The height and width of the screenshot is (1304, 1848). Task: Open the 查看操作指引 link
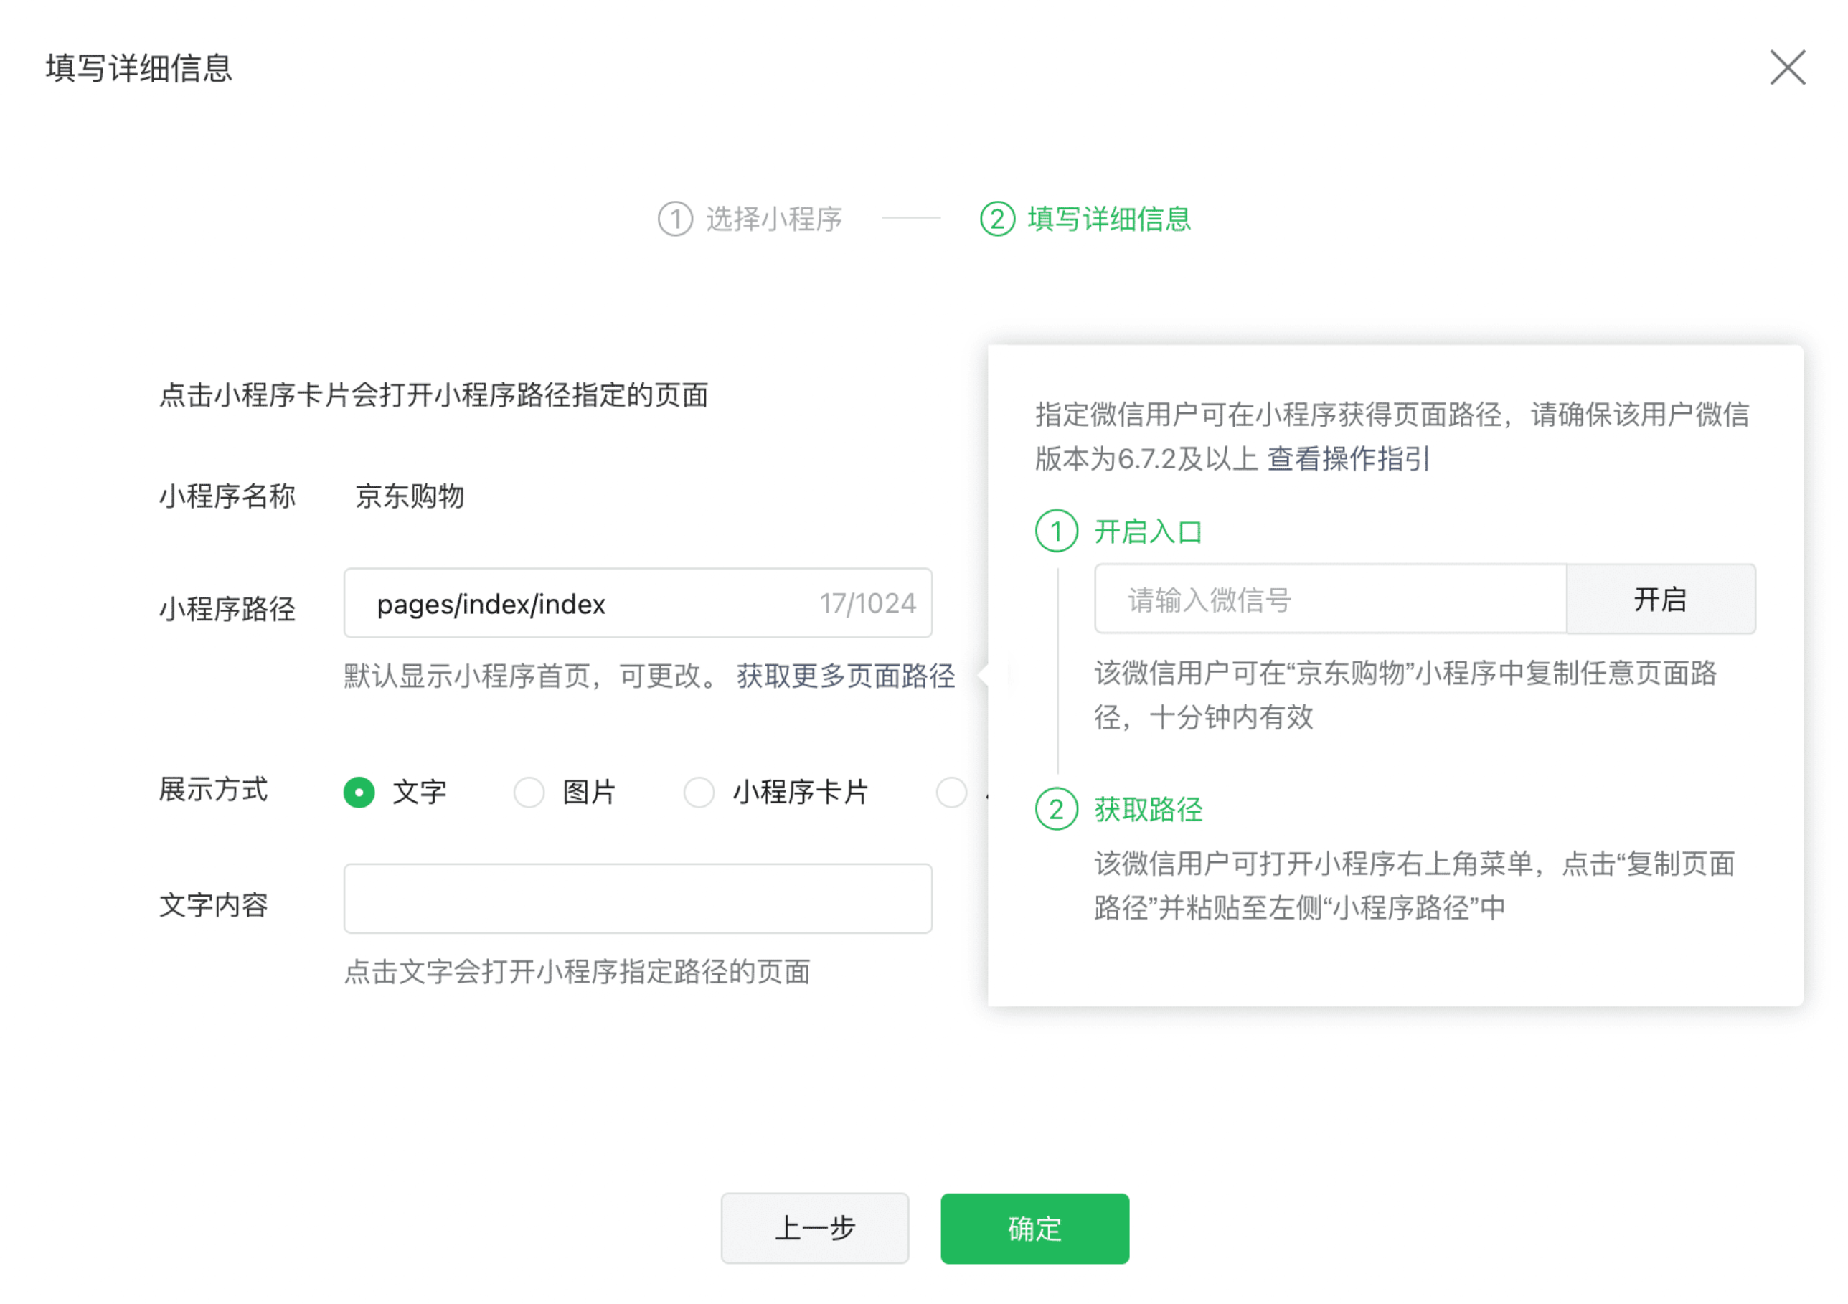[x=1347, y=459]
